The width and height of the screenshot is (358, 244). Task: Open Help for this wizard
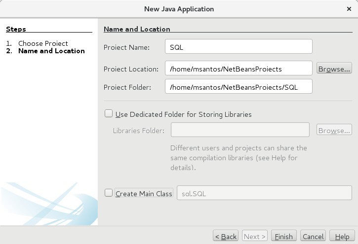[342, 237]
